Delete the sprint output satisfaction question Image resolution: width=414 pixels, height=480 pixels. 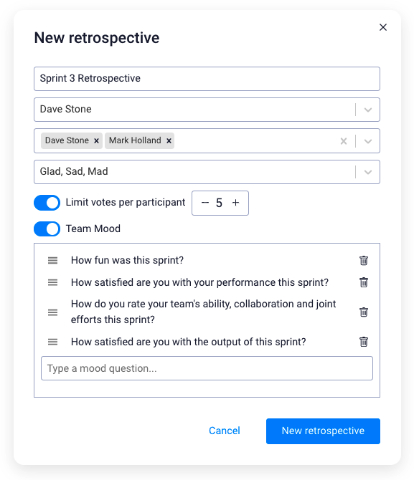pyautogui.click(x=363, y=342)
